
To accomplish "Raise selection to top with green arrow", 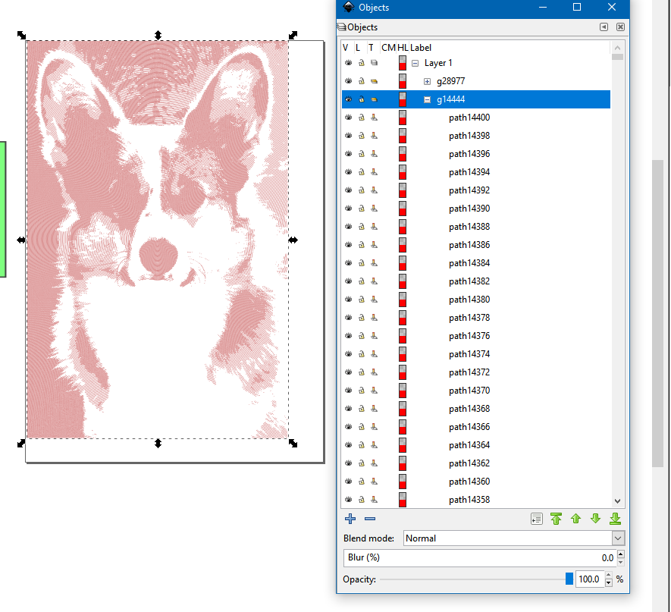I will tap(557, 519).
